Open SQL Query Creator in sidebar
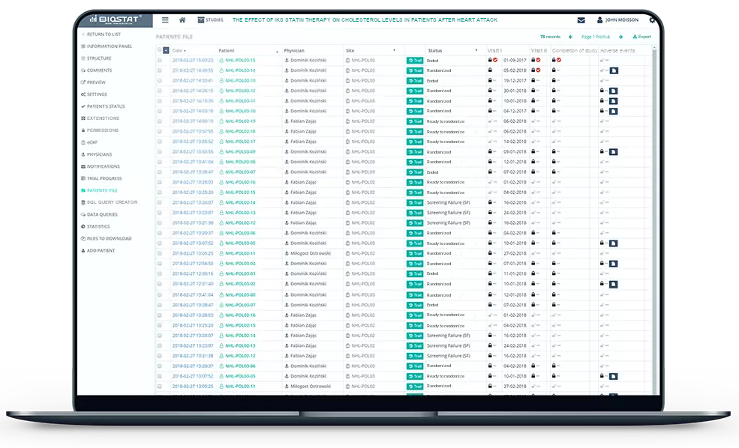The width and height of the screenshot is (739, 448). click(x=111, y=202)
